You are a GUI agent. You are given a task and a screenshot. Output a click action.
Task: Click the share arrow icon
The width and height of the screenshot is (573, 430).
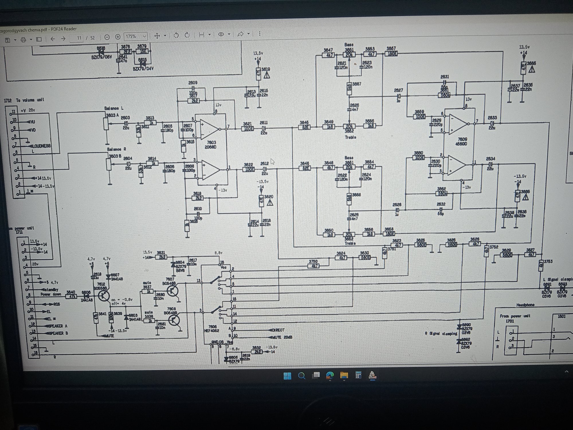[240, 34]
